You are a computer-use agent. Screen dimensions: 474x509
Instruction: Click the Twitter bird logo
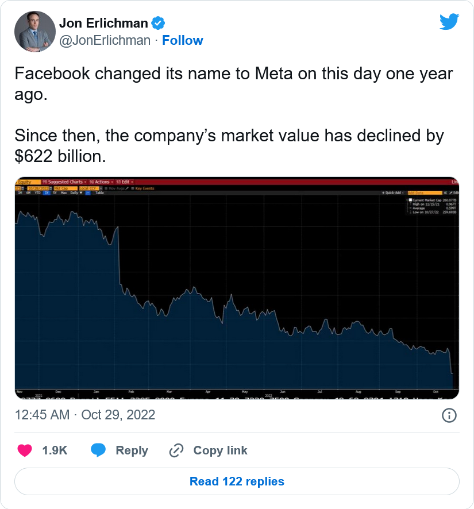[x=449, y=21]
